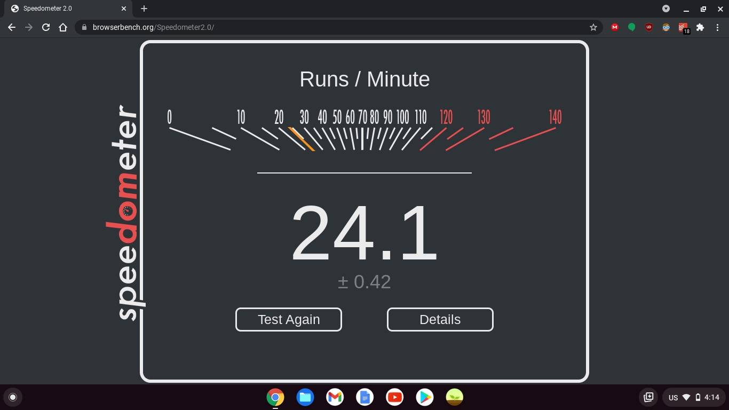Screen dimensions: 729x410
Task: Open Gmail from the shelf
Action: click(x=335, y=397)
